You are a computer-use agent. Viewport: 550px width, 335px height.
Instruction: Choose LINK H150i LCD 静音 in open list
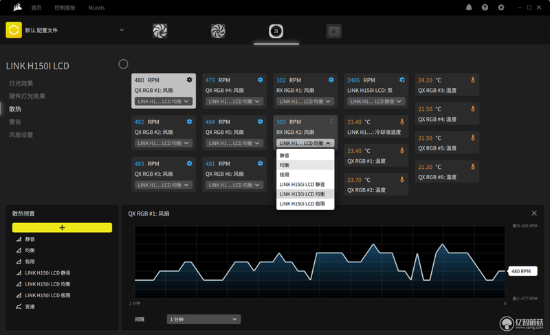[x=305, y=185]
